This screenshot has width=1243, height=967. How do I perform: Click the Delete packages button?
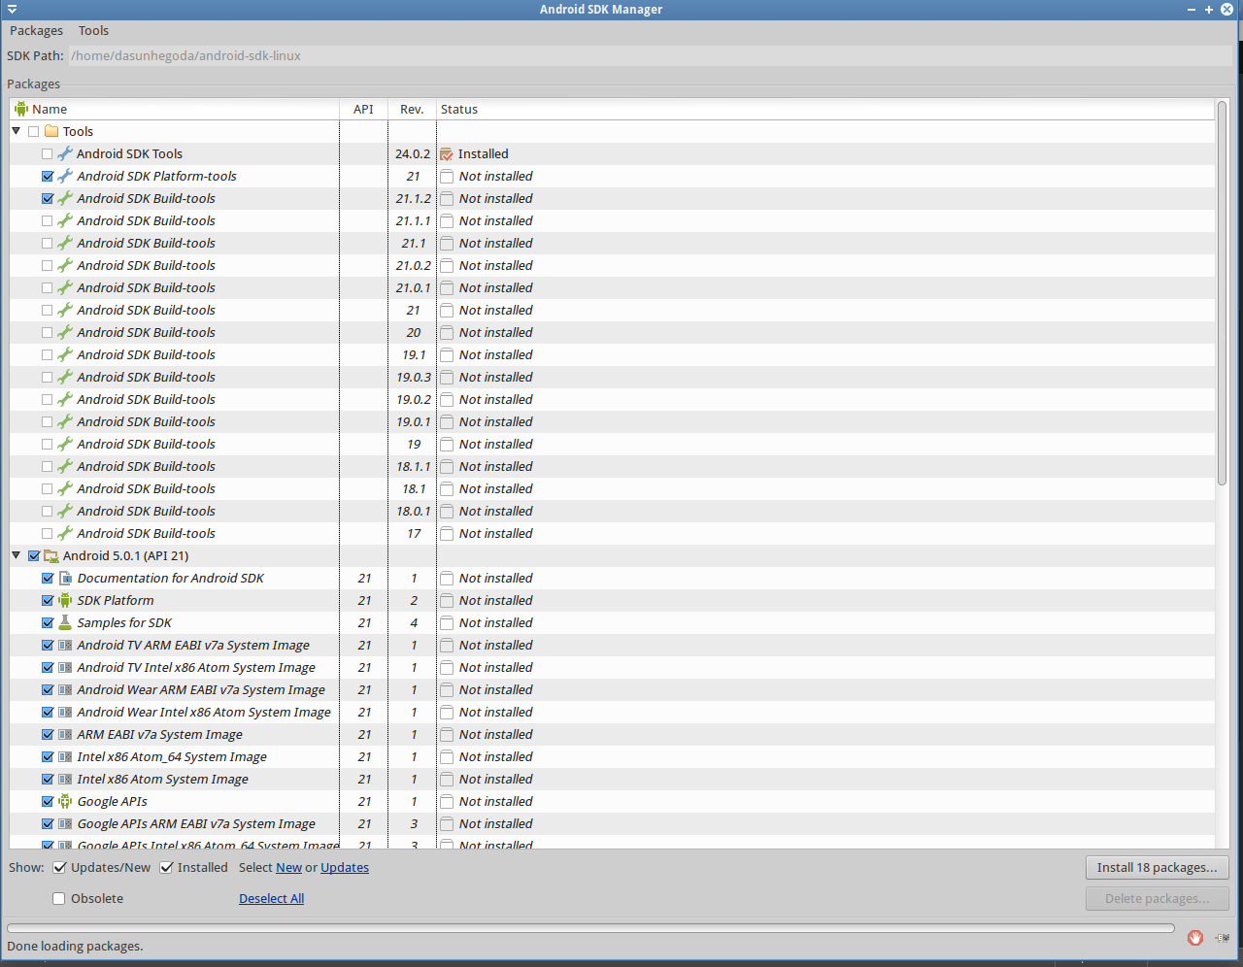1158,898
